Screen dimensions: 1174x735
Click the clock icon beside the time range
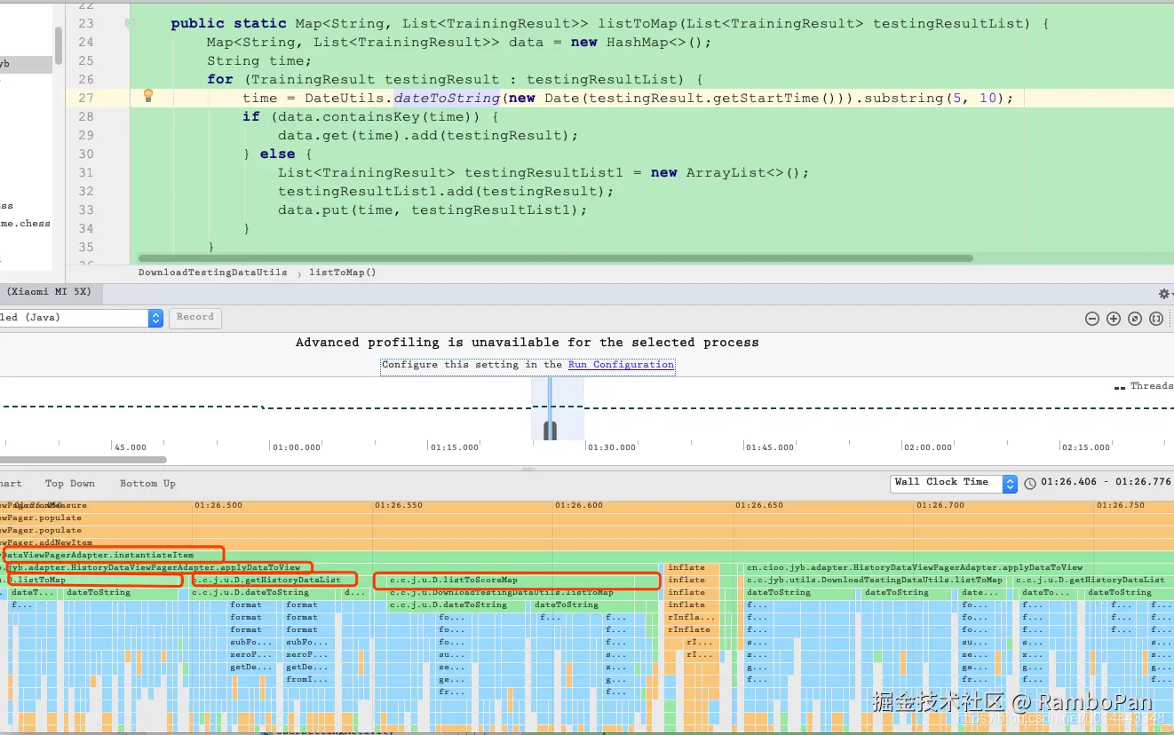1030,484
